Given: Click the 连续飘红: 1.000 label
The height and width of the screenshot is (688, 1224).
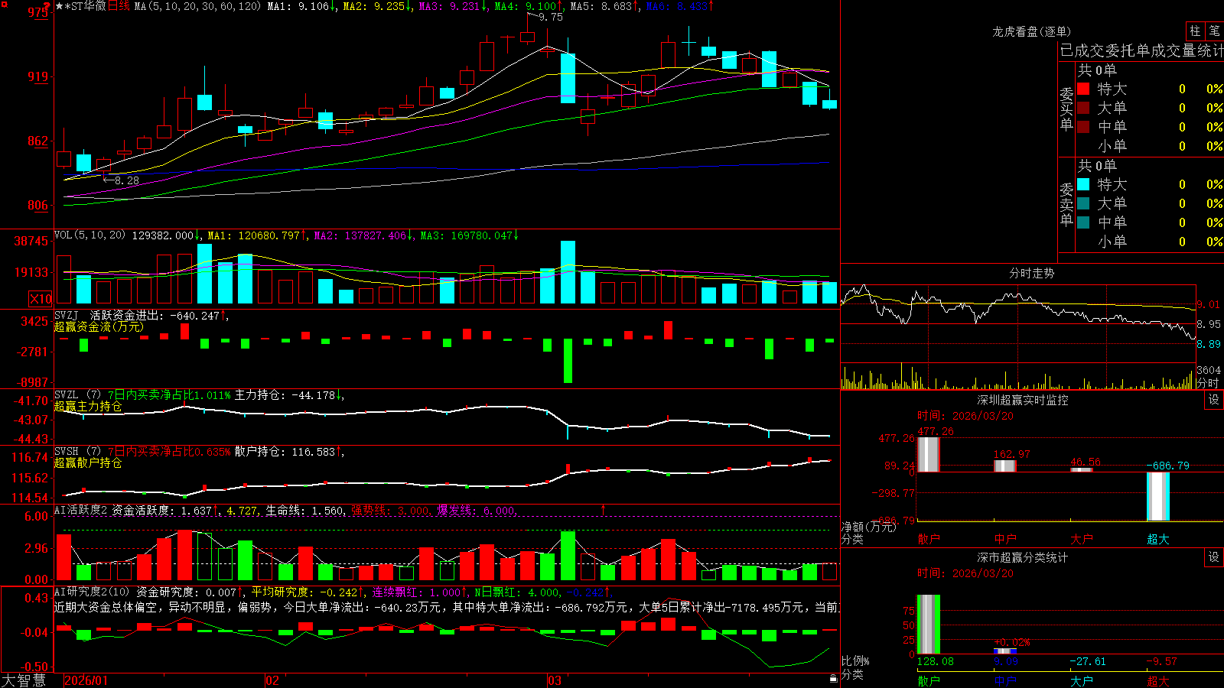Looking at the screenshot, I should (417, 592).
